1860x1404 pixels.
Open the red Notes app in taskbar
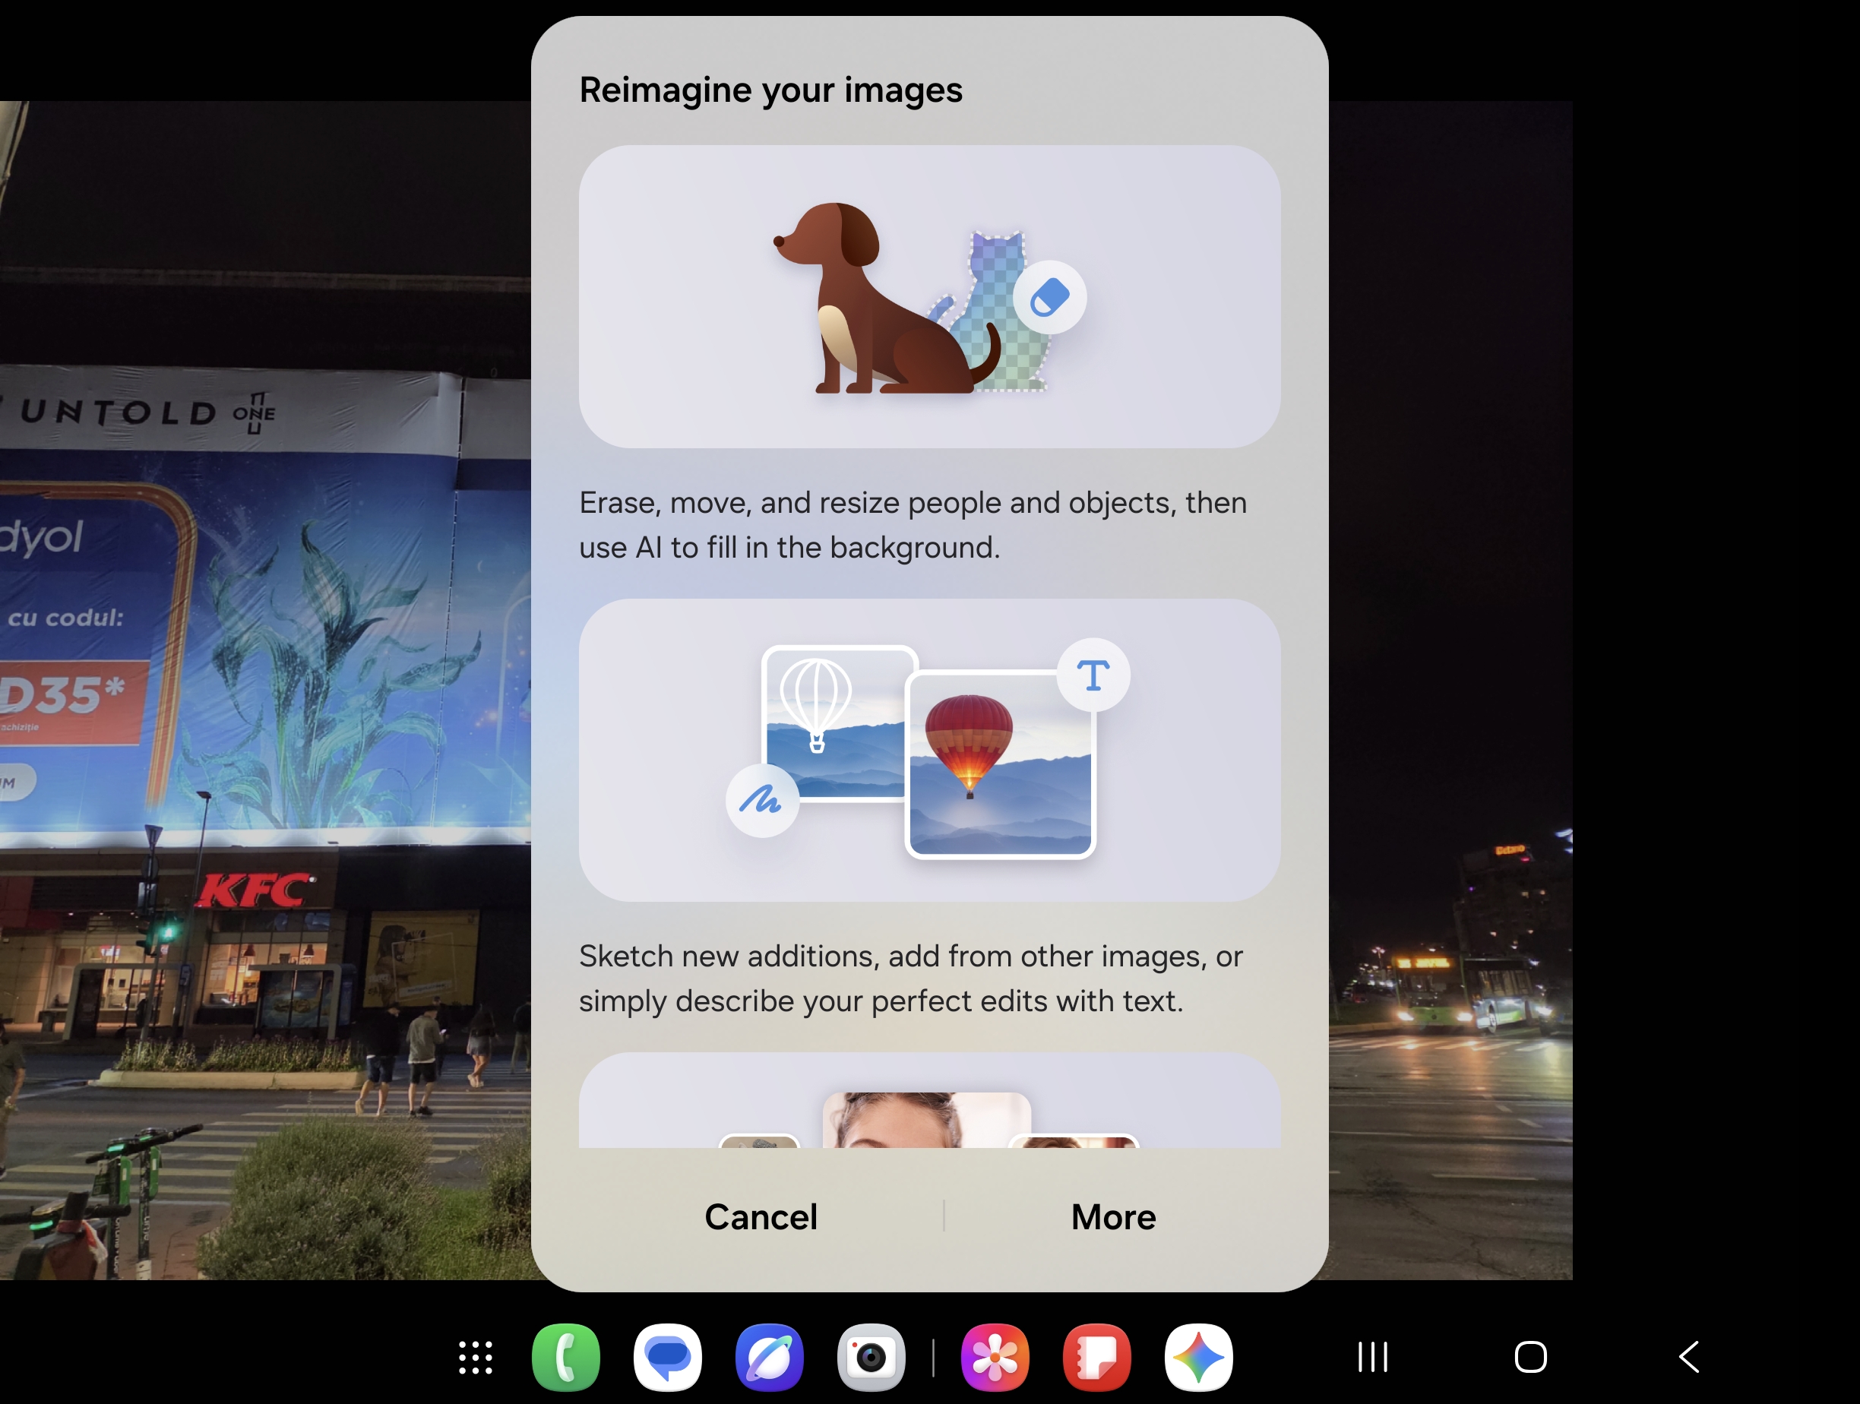(x=1097, y=1357)
